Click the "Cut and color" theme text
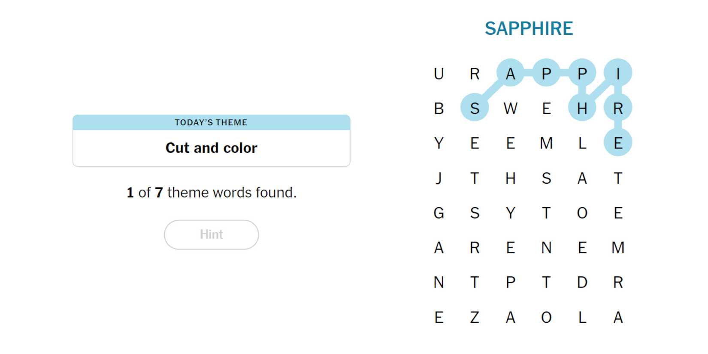The height and width of the screenshot is (354, 708). click(211, 148)
